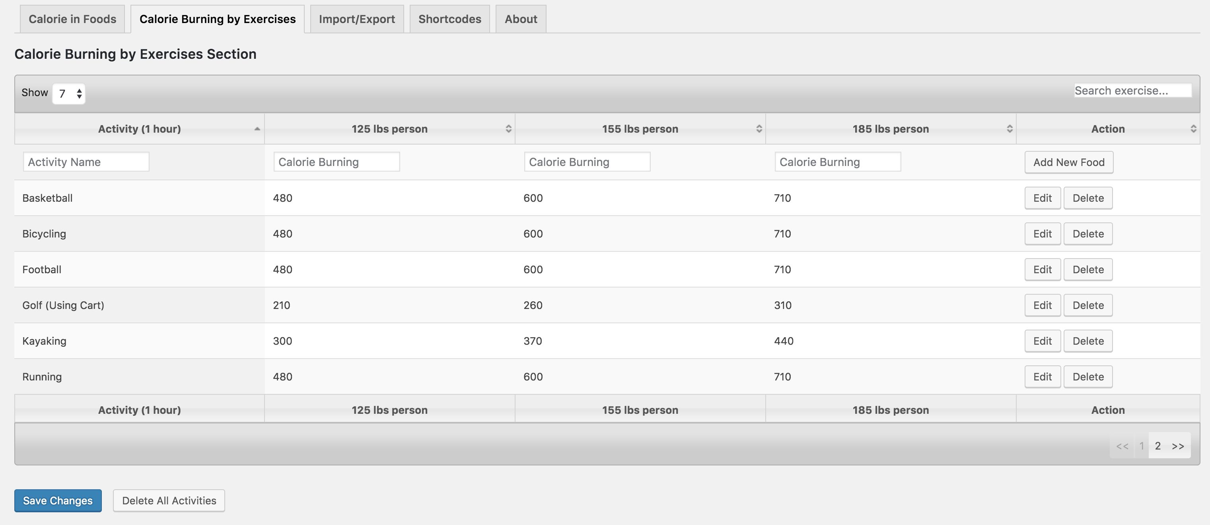Image resolution: width=1210 pixels, height=525 pixels.
Task: Sort by 155 lbs person column
Action: pyautogui.click(x=759, y=129)
